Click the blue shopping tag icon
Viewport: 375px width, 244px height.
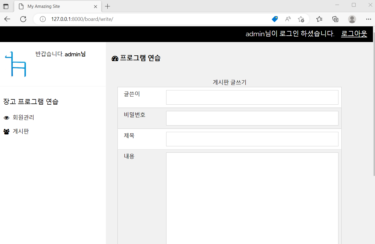point(275,19)
